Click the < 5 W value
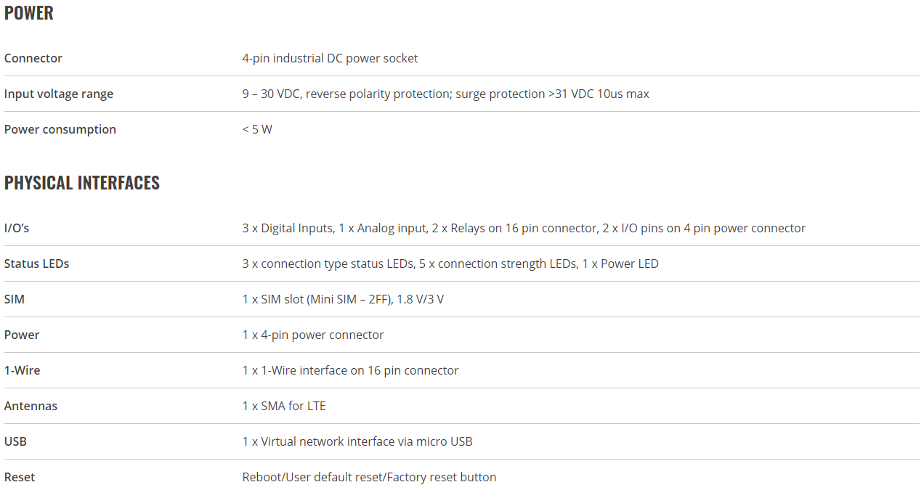This screenshot has width=924, height=498. (257, 129)
